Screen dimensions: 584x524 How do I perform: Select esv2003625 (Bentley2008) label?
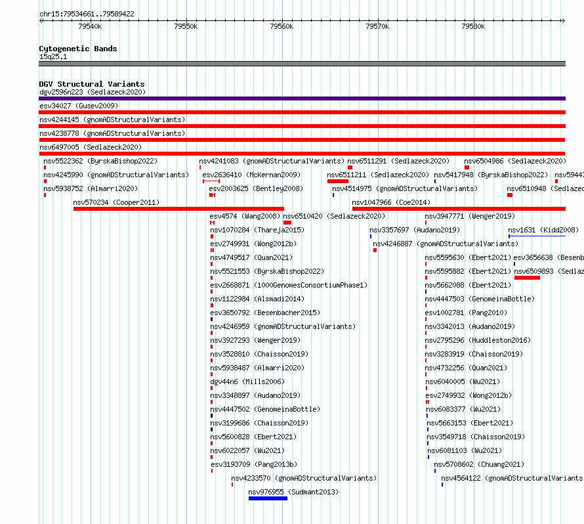click(256, 188)
